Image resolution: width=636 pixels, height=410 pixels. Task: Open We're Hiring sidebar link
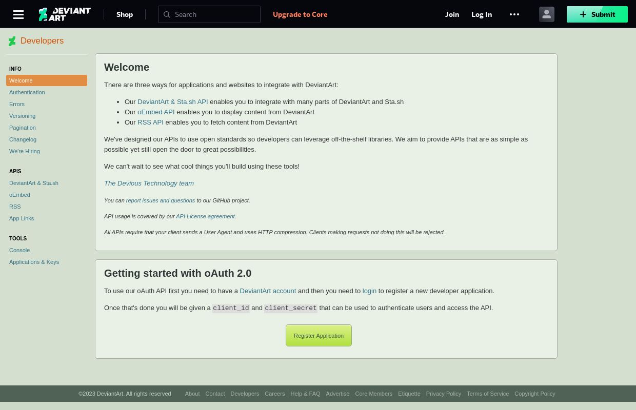click(x=25, y=151)
